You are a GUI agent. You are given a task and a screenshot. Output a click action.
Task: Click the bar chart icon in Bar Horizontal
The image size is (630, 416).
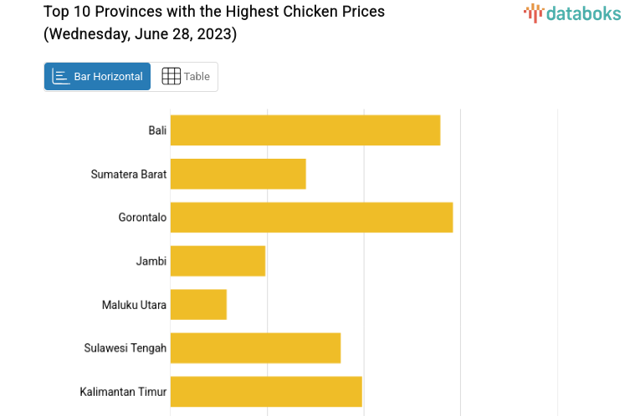61,77
